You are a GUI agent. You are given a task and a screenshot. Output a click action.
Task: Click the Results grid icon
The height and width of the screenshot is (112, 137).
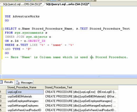tap(1, 82)
